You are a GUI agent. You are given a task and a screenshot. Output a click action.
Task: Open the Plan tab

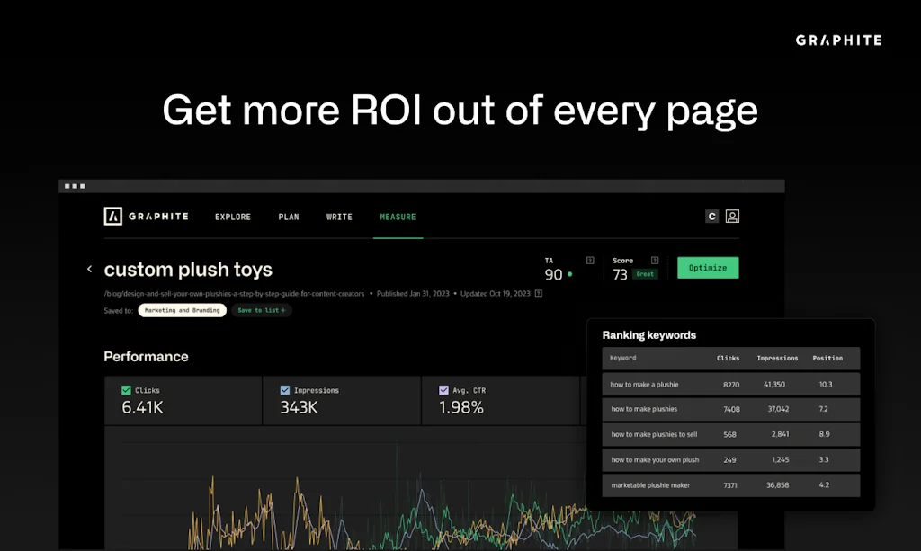pyautogui.click(x=289, y=217)
